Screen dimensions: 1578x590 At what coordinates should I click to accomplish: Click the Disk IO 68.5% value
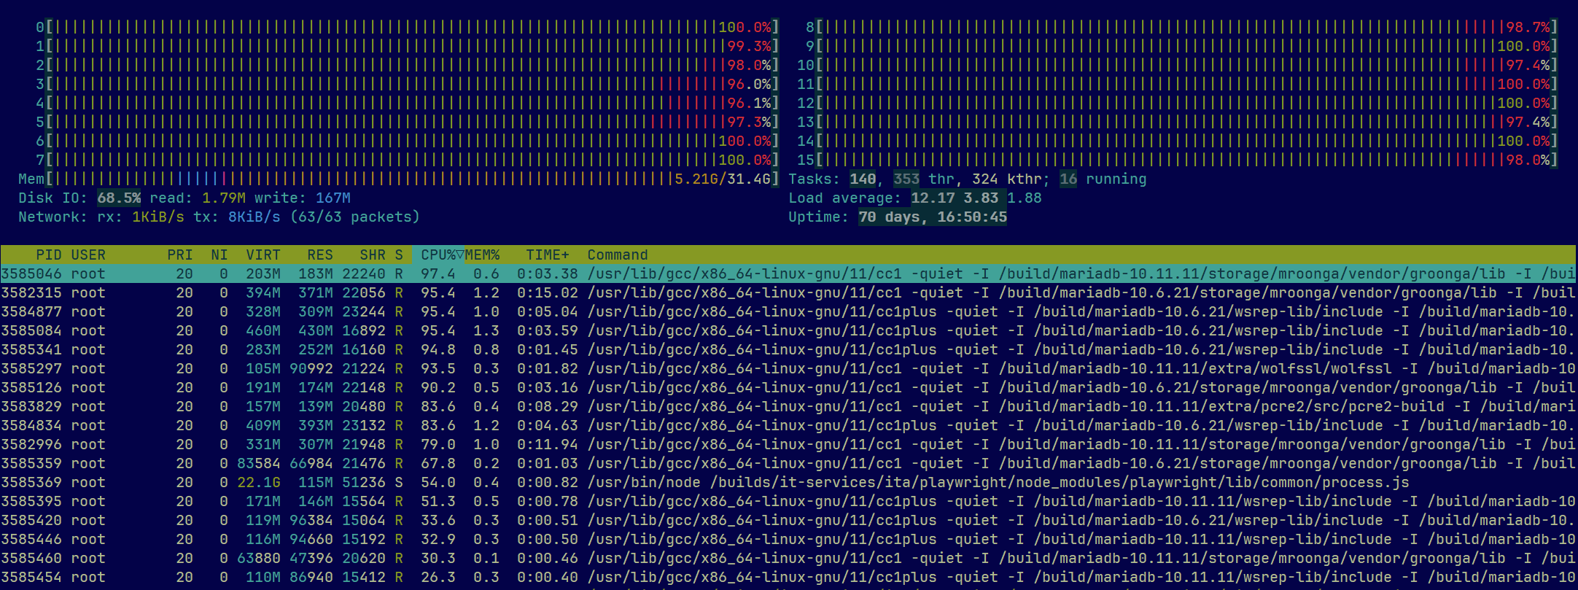(x=119, y=198)
